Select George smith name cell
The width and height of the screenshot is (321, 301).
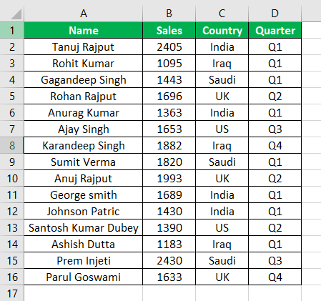[x=84, y=194]
